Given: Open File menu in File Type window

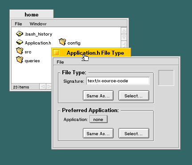Looking at the screenshot, I should pyautogui.click(x=60, y=62).
